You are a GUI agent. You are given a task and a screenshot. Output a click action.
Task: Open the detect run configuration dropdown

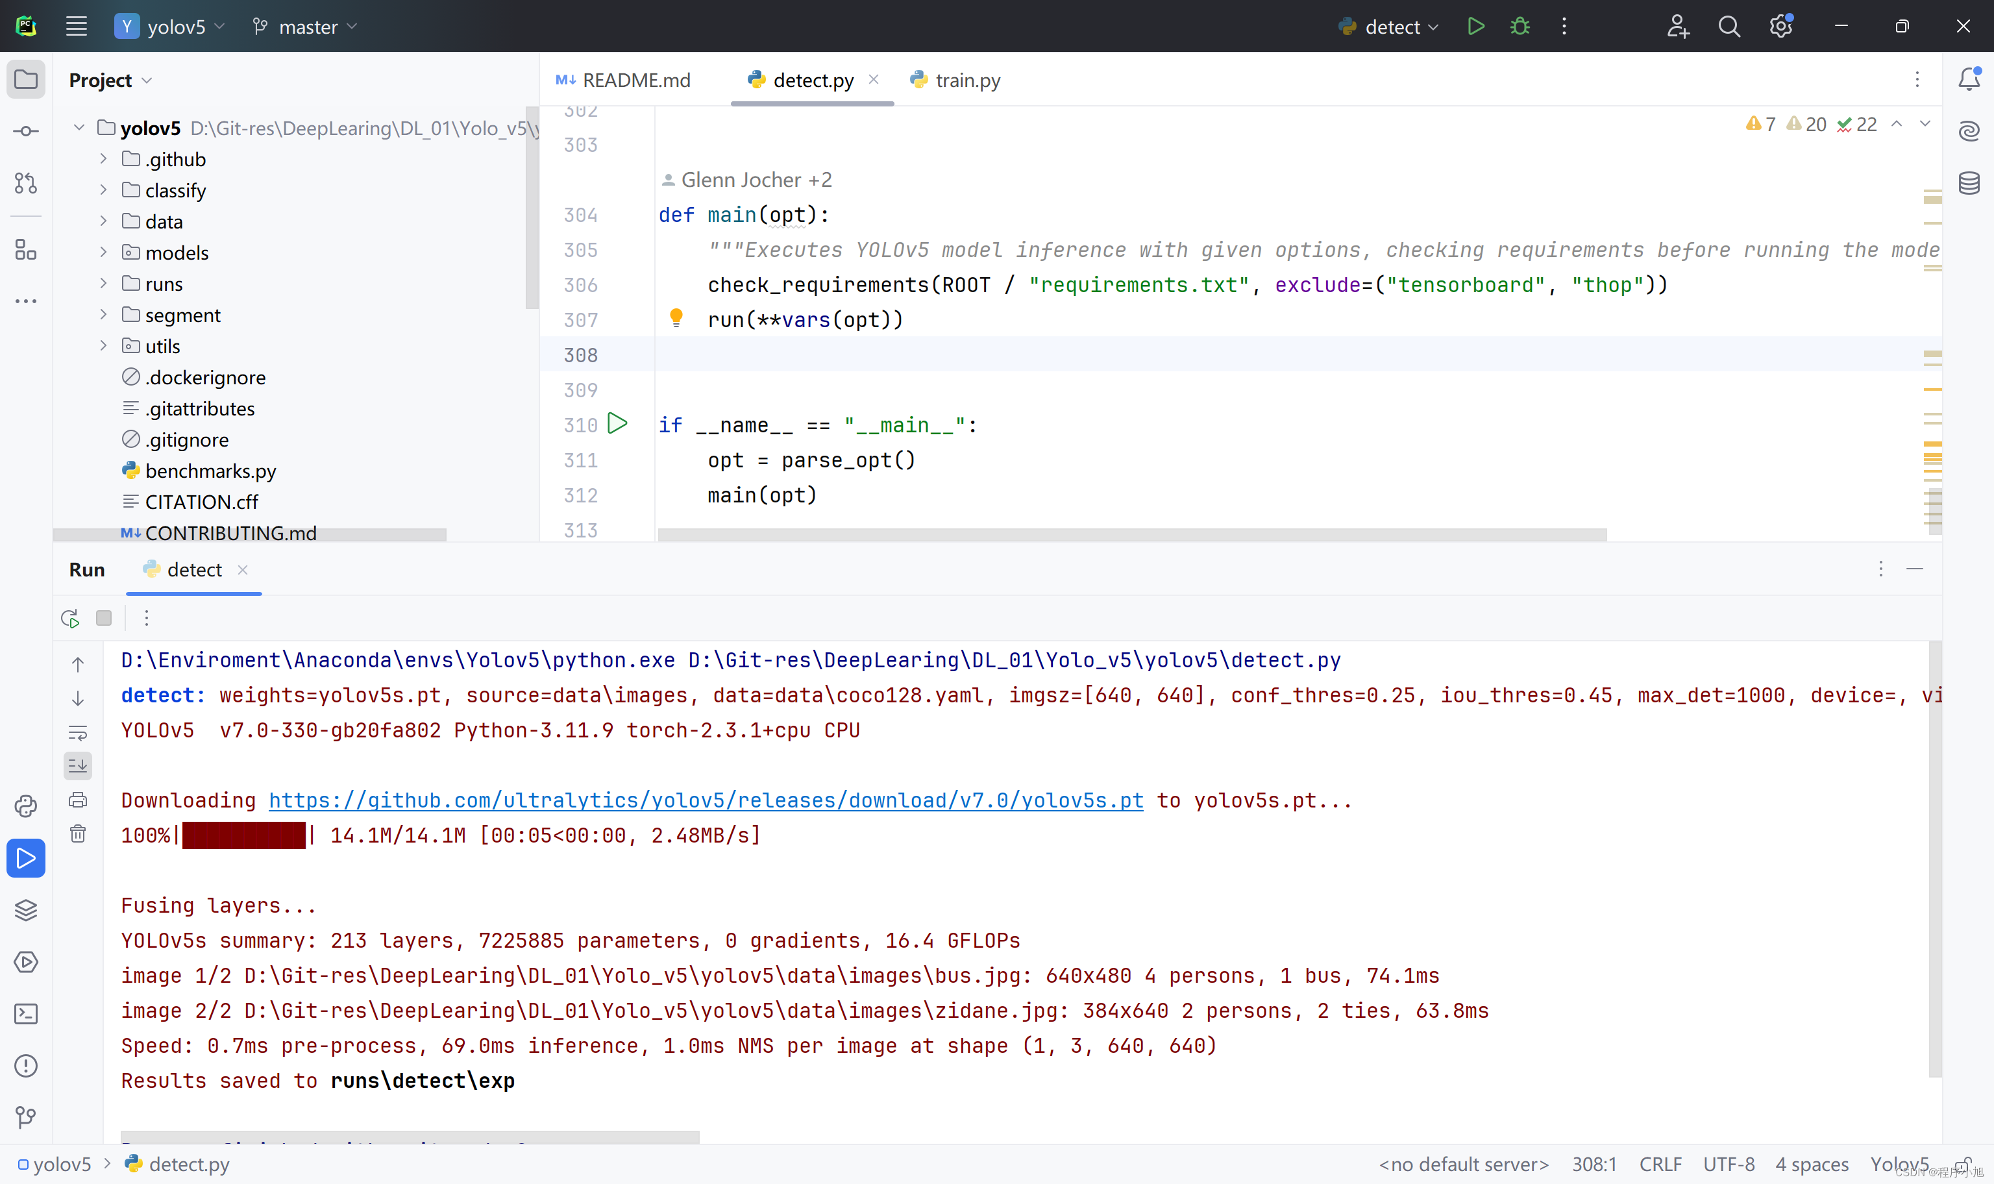coord(1390,27)
